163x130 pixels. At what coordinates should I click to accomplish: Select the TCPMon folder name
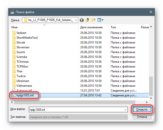pos(22,67)
